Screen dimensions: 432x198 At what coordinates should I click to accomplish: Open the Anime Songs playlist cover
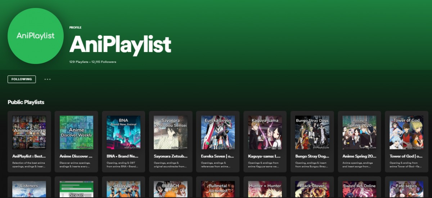click(x=29, y=132)
